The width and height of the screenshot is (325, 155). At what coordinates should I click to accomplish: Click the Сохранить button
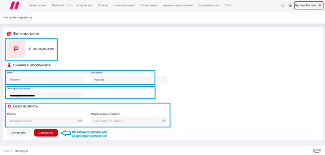46,133
